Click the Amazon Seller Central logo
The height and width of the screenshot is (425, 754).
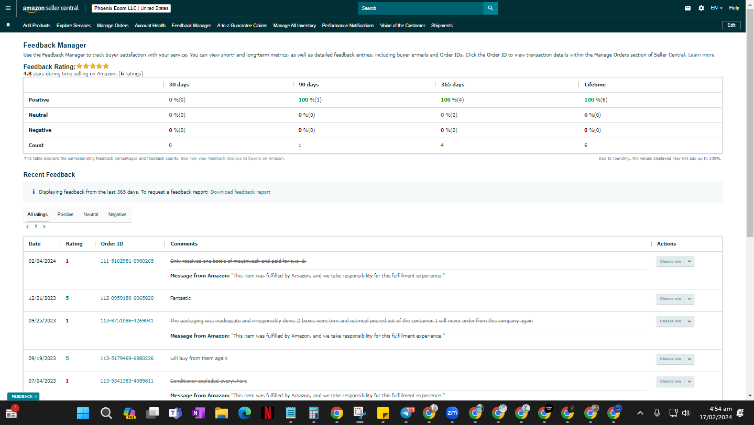51,8
